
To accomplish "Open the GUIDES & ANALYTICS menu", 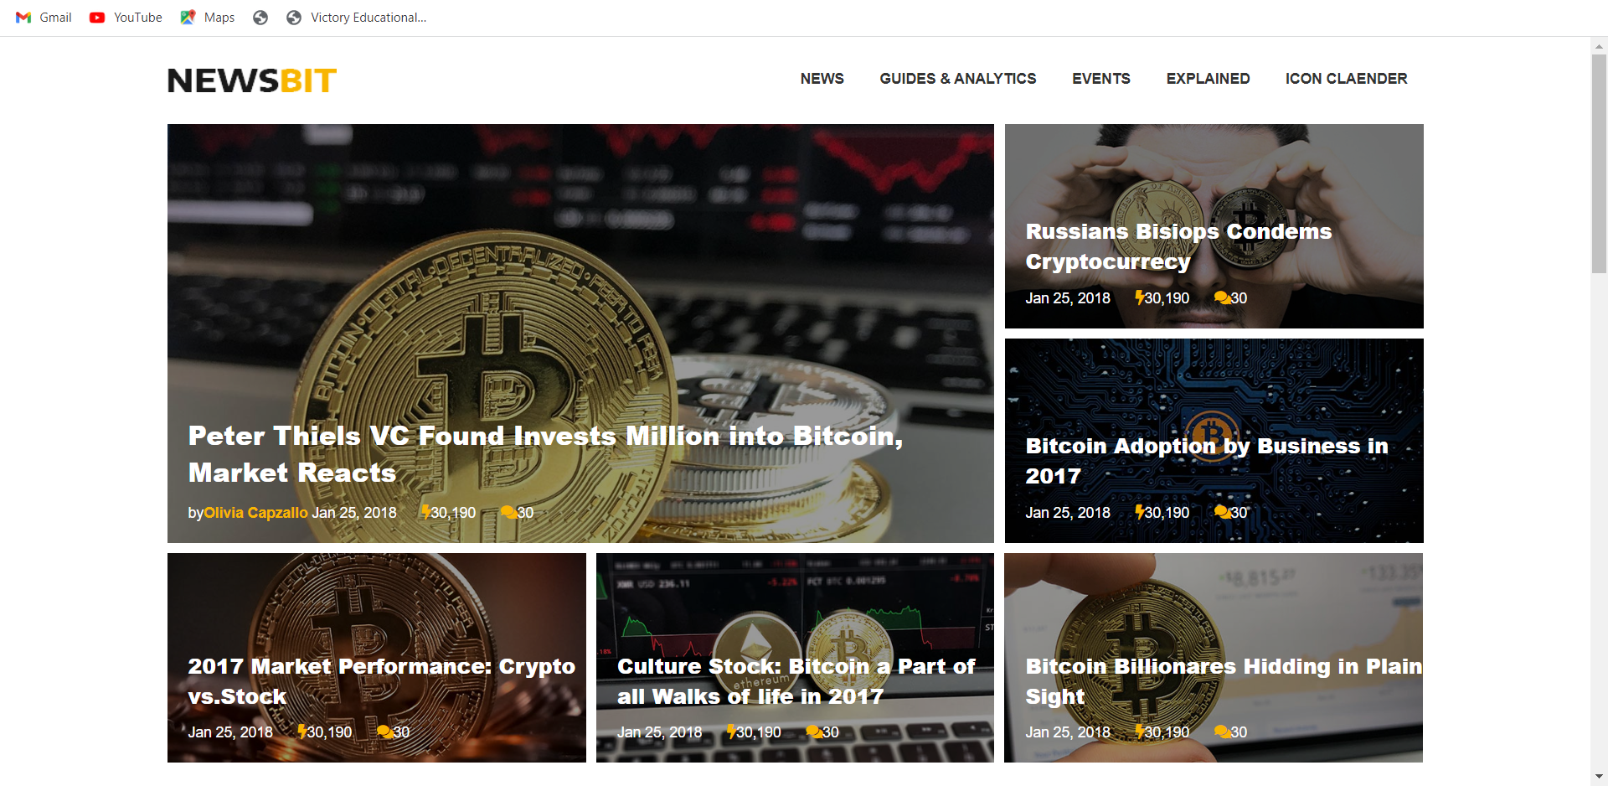I will 957,79.
